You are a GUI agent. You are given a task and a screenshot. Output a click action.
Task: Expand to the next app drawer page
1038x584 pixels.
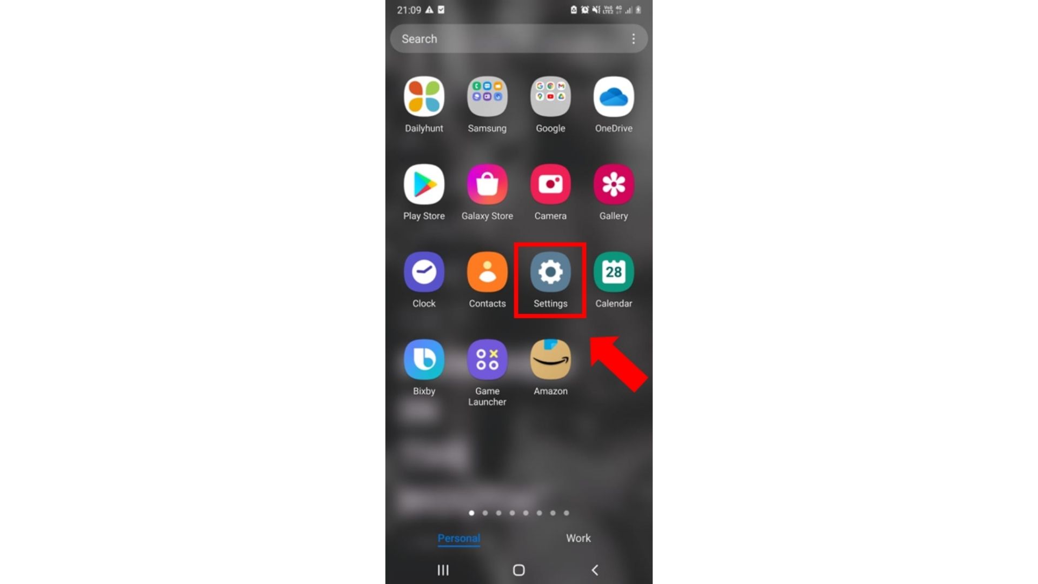484,512
